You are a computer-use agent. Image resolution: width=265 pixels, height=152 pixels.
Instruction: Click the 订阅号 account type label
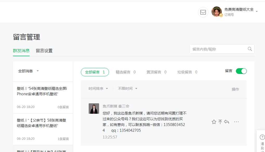(229, 15)
